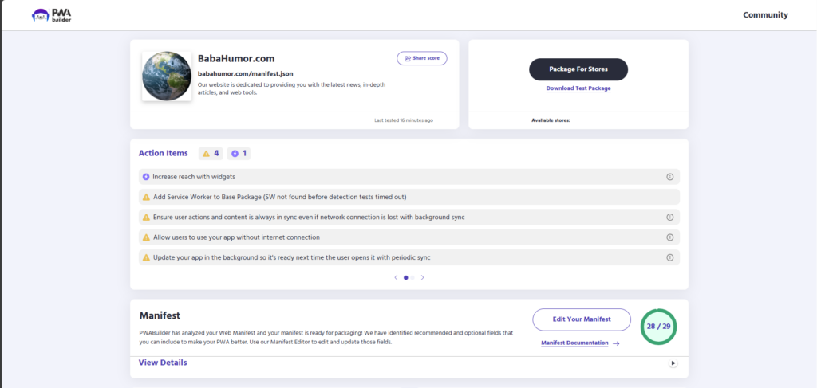Click the PWA Builder logo
The width and height of the screenshot is (817, 388).
click(52, 15)
